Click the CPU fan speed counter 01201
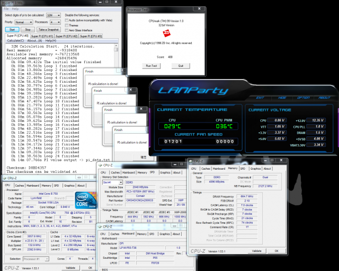The image size is (339, 271). [x=173, y=142]
